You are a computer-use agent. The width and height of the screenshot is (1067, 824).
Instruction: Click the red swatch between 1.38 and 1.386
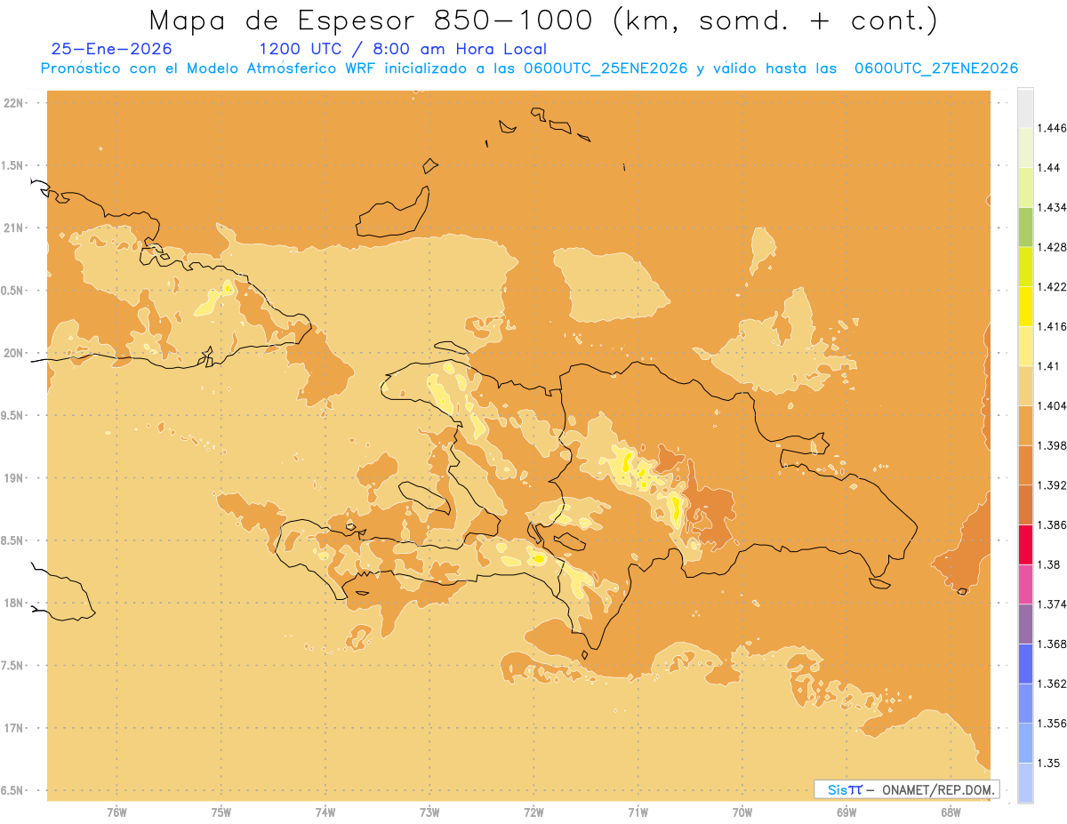(x=1025, y=544)
